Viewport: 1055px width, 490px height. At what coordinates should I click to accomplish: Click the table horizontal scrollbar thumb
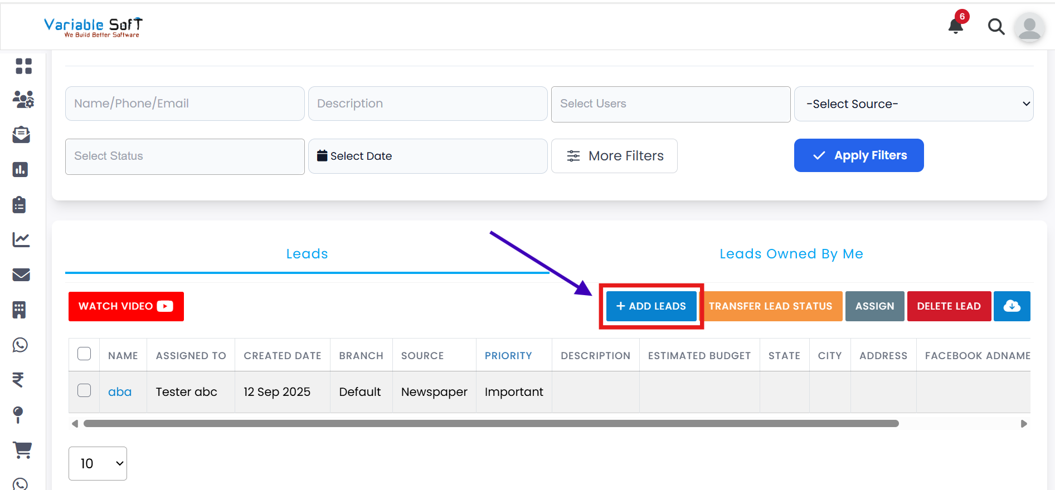[491, 424]
